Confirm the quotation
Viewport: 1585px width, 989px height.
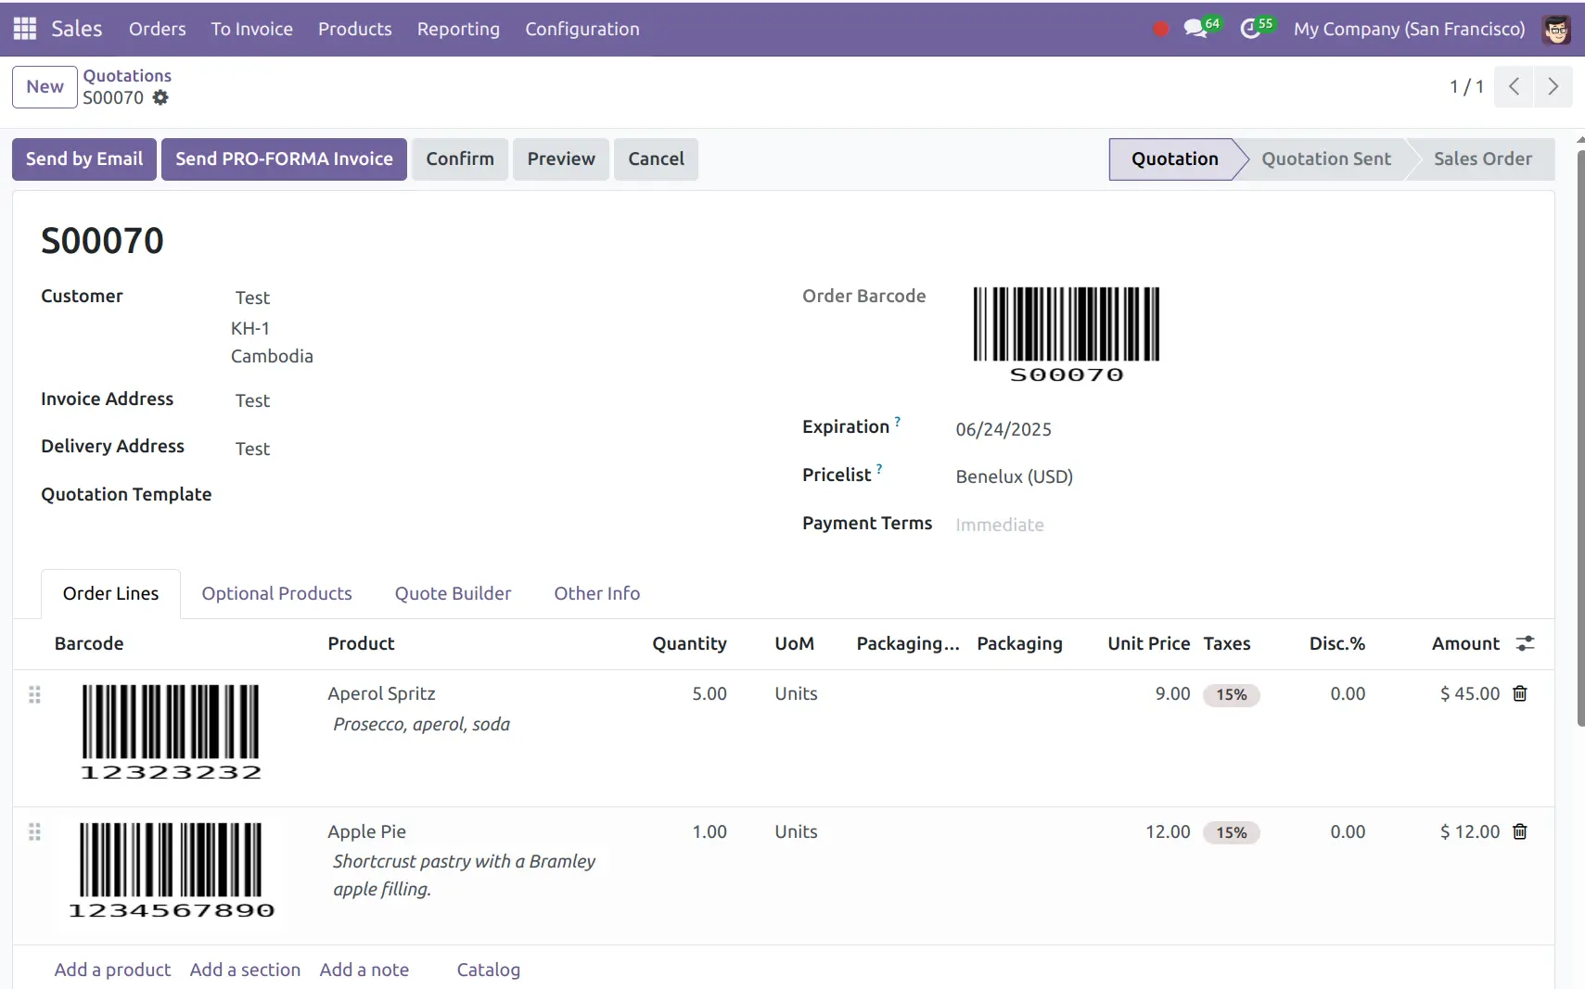tap(460, 158)
